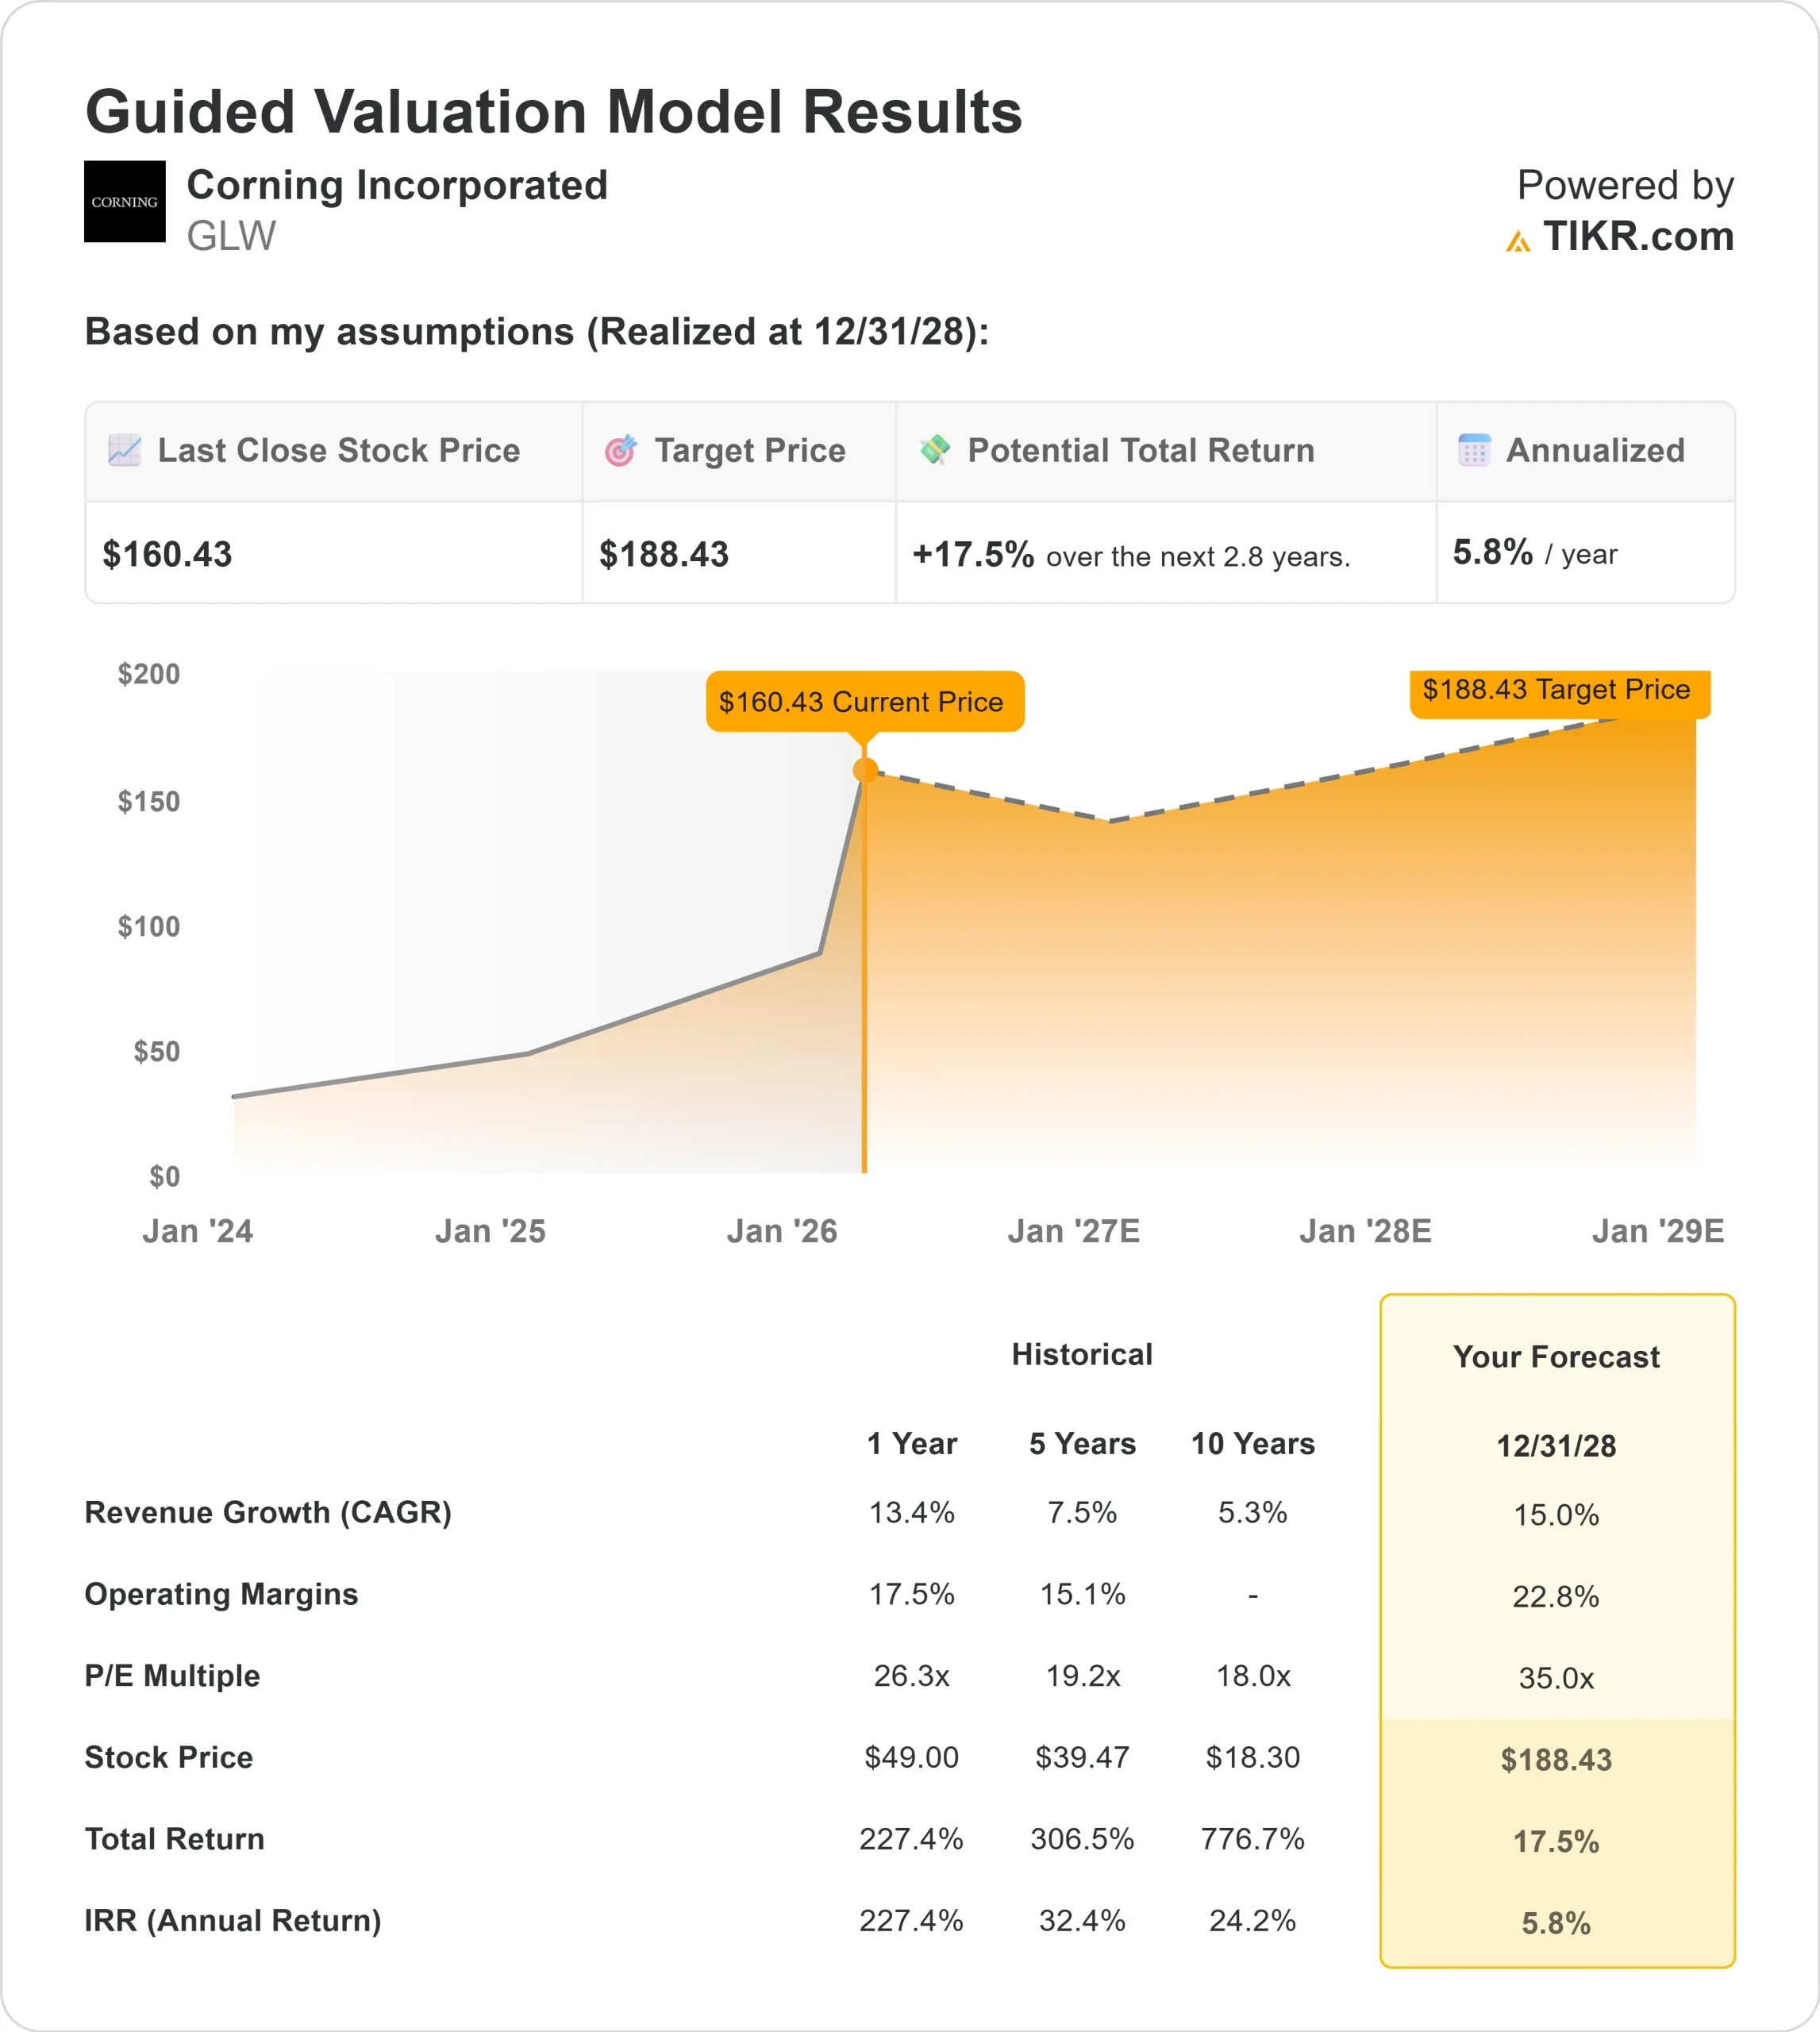Switch to the Historical column header
The width and height of the screenshot is (1820, 2032).
tap(1083, 1355)
